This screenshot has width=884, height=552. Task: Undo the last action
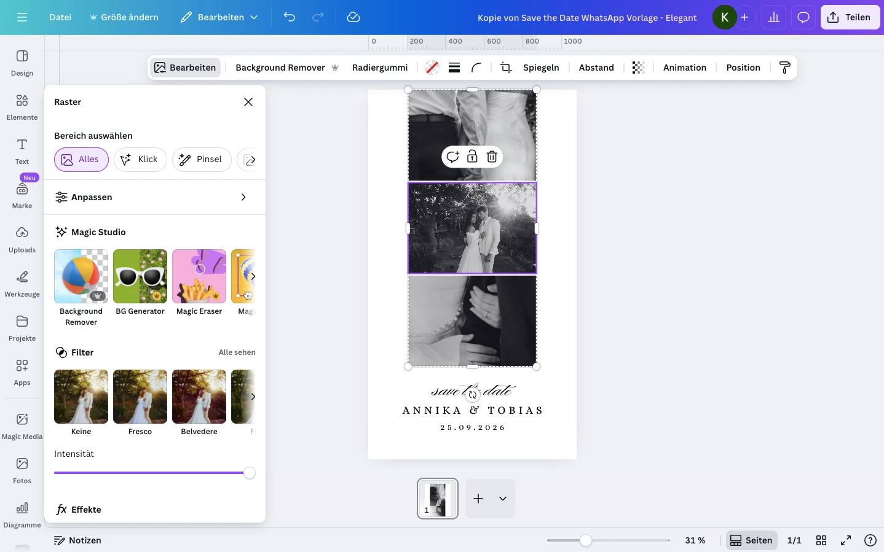click(x=290, y=17)
